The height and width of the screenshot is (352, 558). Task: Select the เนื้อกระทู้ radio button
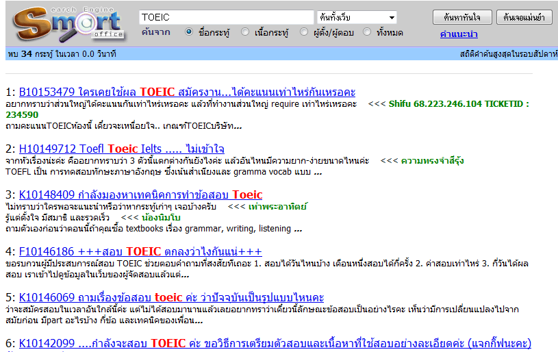tap(245, 32)
